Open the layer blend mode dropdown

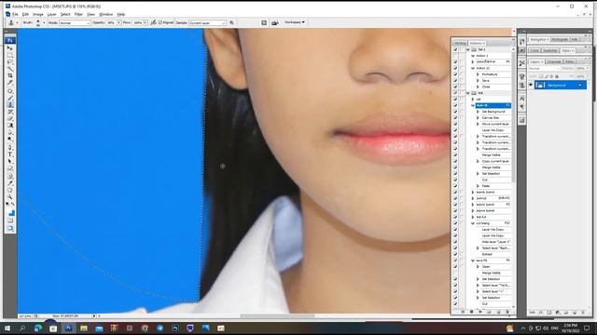544,68
